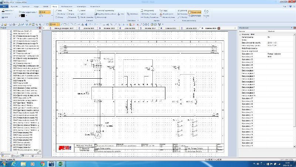This screenshot has height=167, width=296.
Task: Expand the 5.00 grid size dropdown
Action: [49, 12]
